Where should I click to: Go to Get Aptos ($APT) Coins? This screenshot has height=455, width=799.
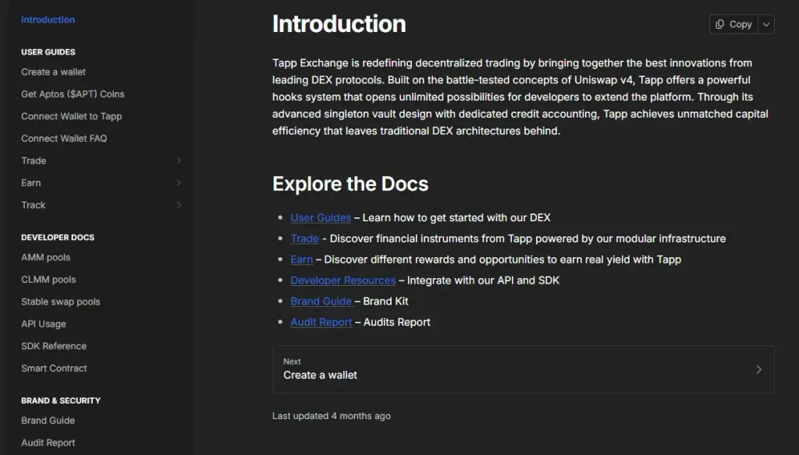[73, 94]
